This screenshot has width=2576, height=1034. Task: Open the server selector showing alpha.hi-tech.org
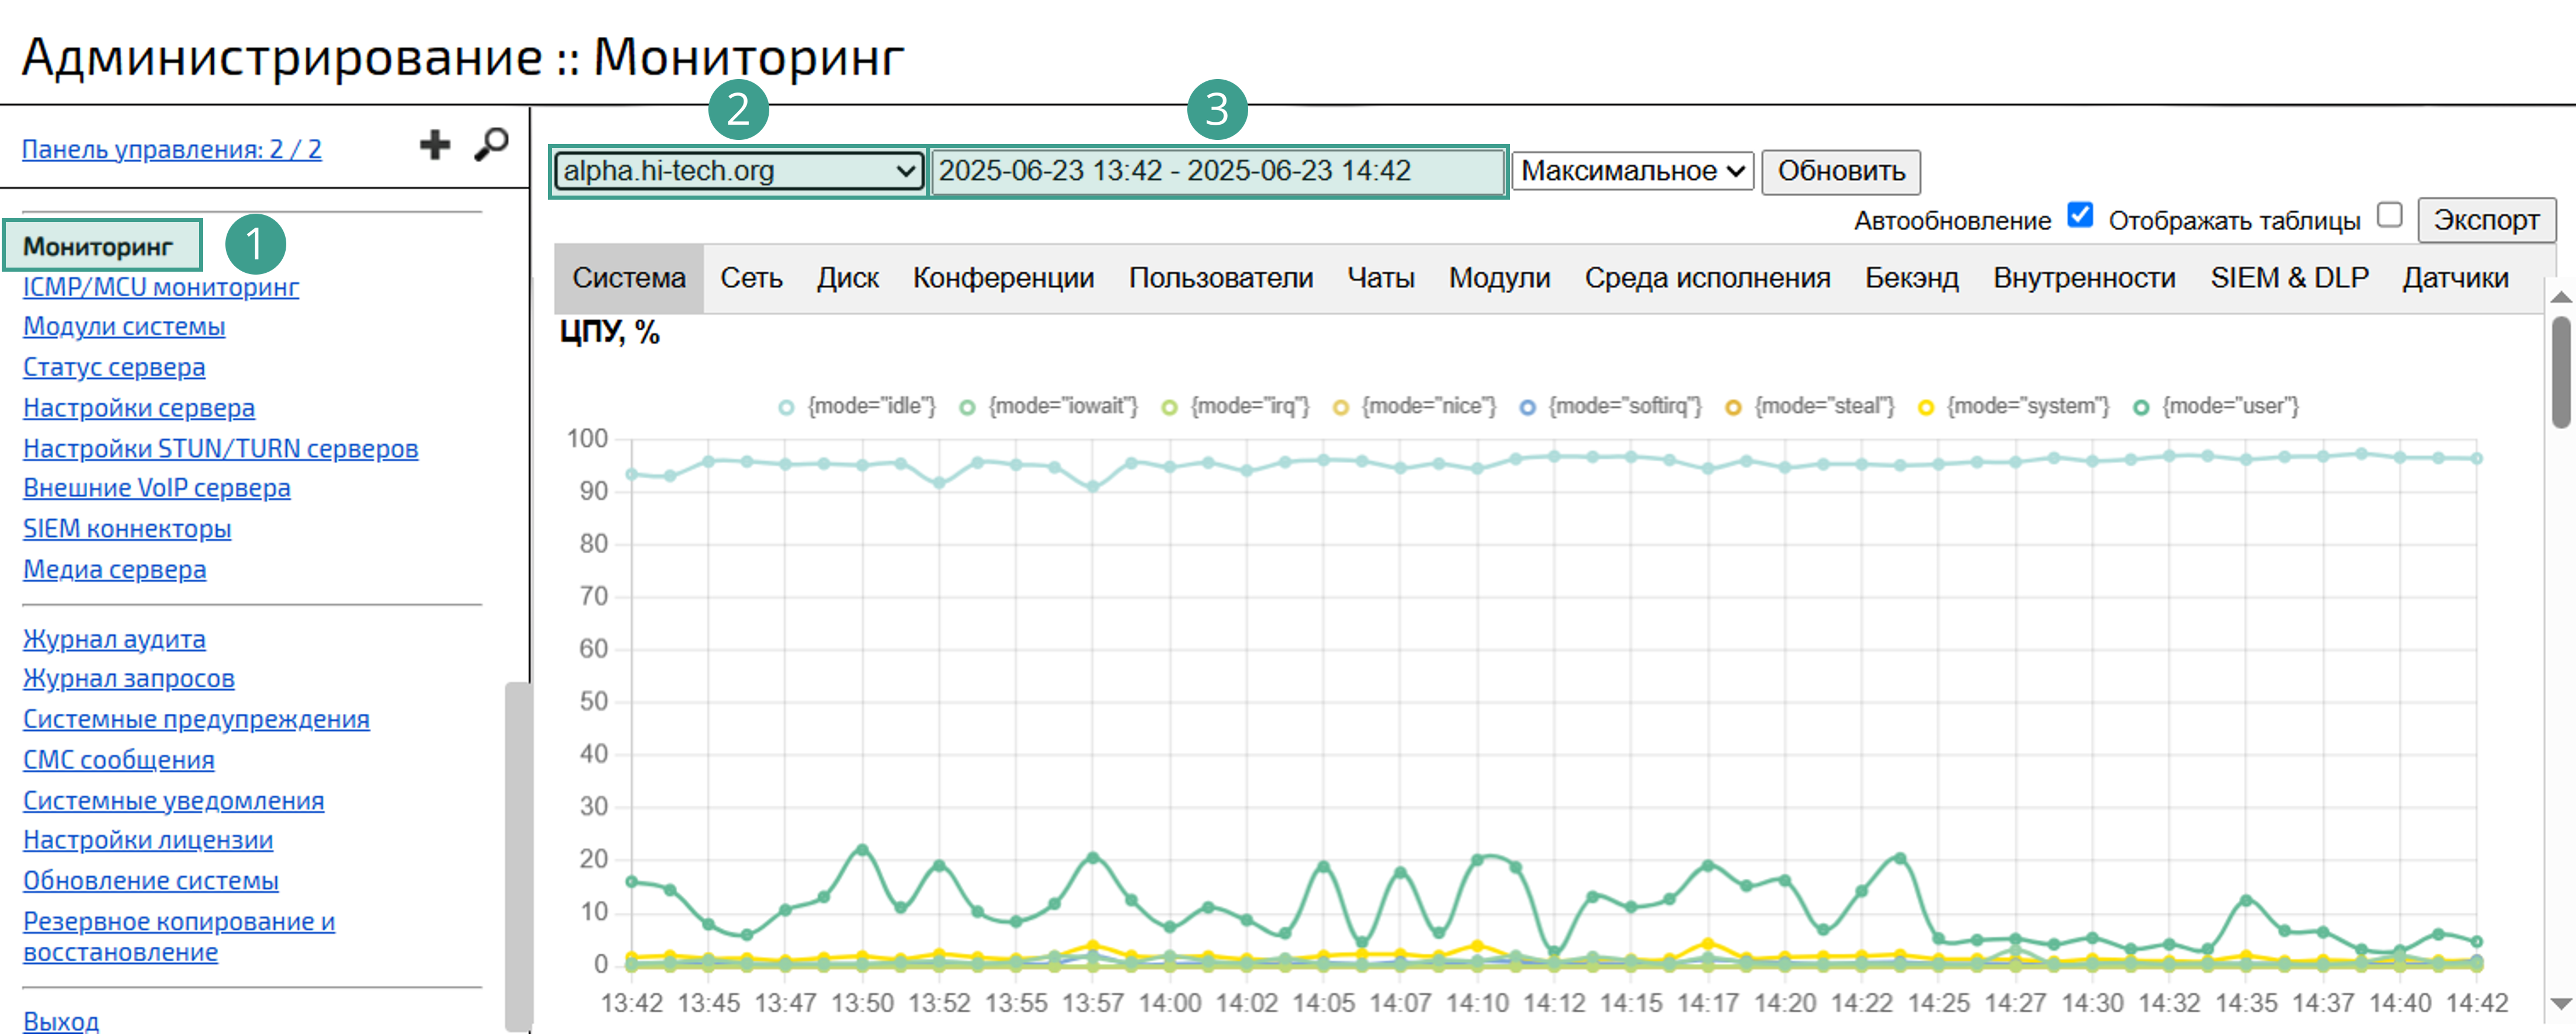click(x=737, y=171)
